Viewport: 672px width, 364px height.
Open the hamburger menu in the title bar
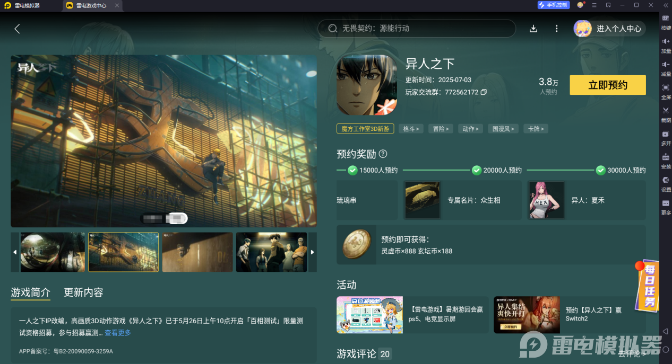pyautogui.click(x=595, y=5)
